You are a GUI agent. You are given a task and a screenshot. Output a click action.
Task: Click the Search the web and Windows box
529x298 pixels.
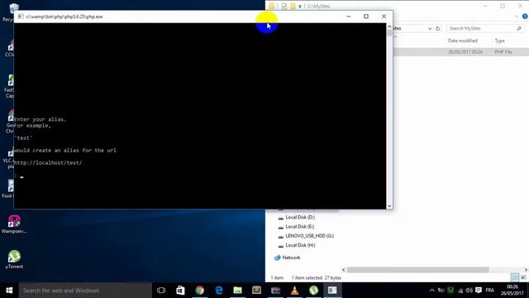(85, 291)
